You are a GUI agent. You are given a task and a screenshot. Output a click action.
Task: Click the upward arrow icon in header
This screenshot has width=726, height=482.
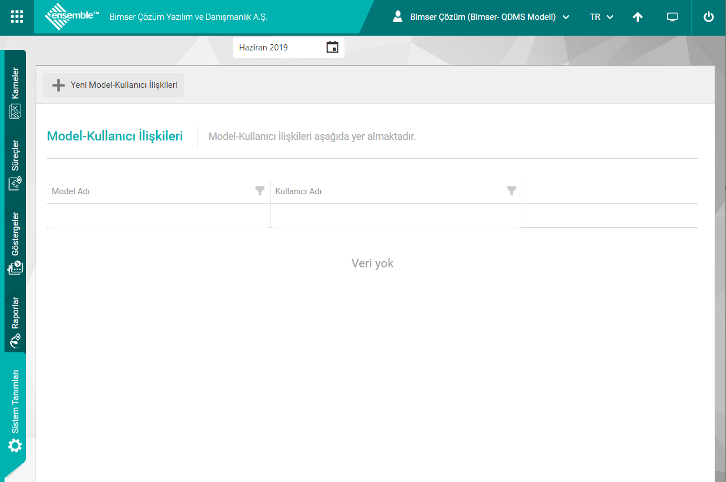click(x=638, y=17)
